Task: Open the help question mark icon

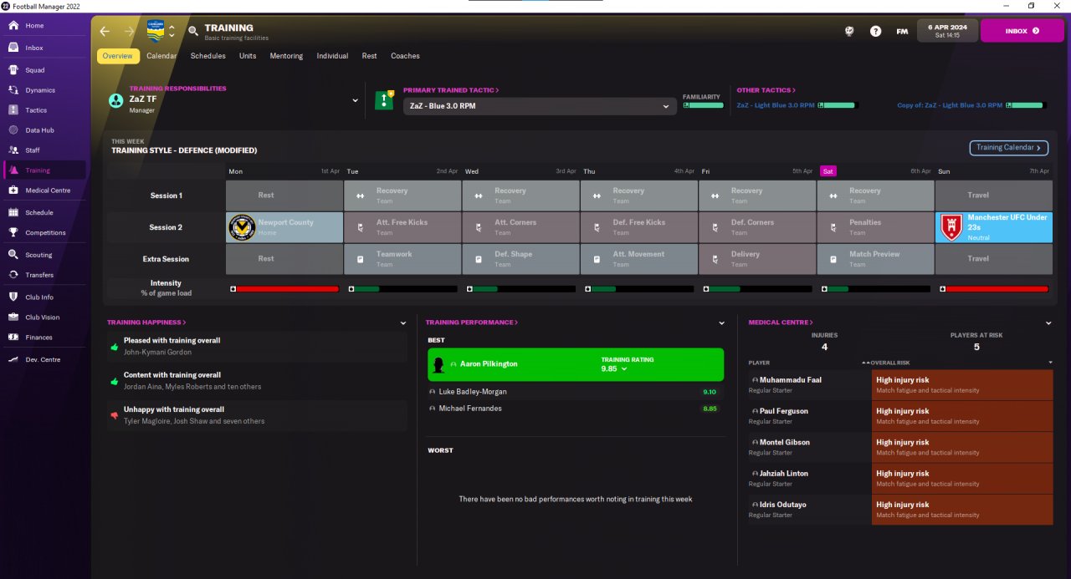Action: tap(875, 31)
